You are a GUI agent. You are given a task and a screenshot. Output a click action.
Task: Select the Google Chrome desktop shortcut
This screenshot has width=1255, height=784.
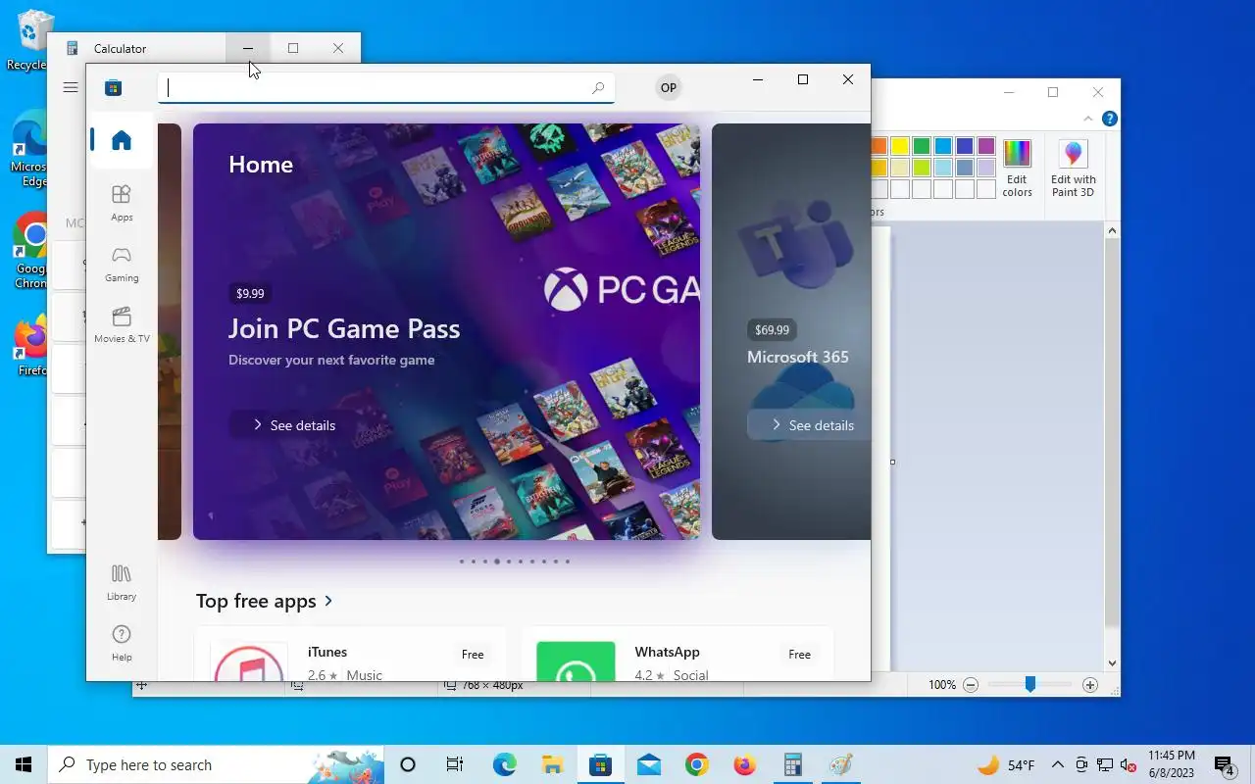(31, 251)
